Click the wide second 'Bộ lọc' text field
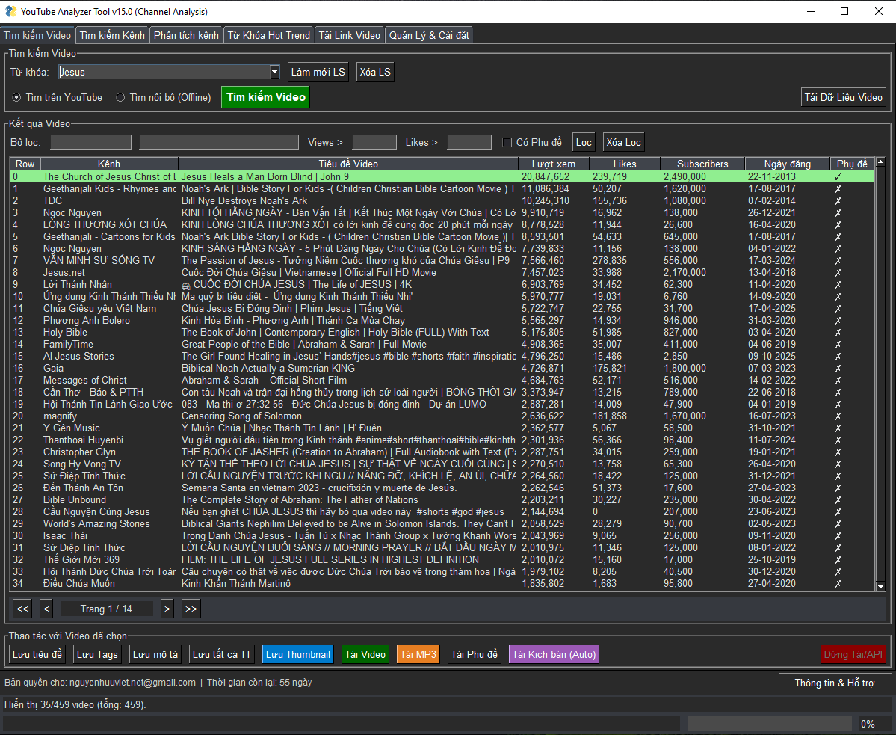 219,142
